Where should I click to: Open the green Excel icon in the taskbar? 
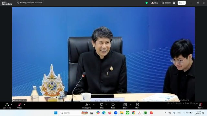point(145,113)
